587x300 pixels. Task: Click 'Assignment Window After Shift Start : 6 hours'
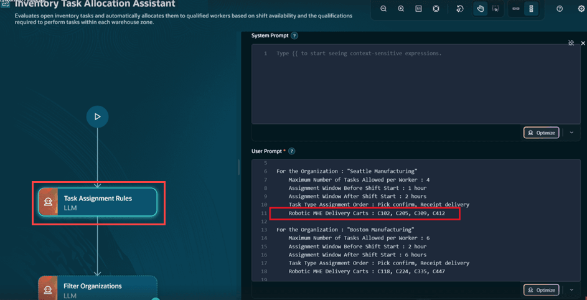(357, 255)
